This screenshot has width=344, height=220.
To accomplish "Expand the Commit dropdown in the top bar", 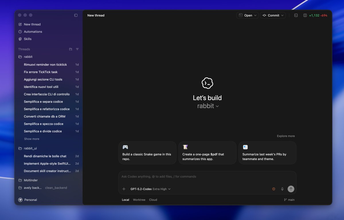I will click(x=282, y=15).
